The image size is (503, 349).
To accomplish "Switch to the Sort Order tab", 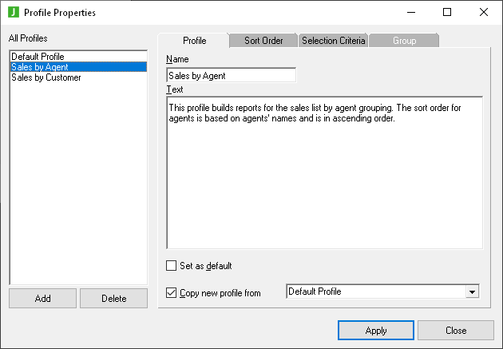I will coord(263,41).
